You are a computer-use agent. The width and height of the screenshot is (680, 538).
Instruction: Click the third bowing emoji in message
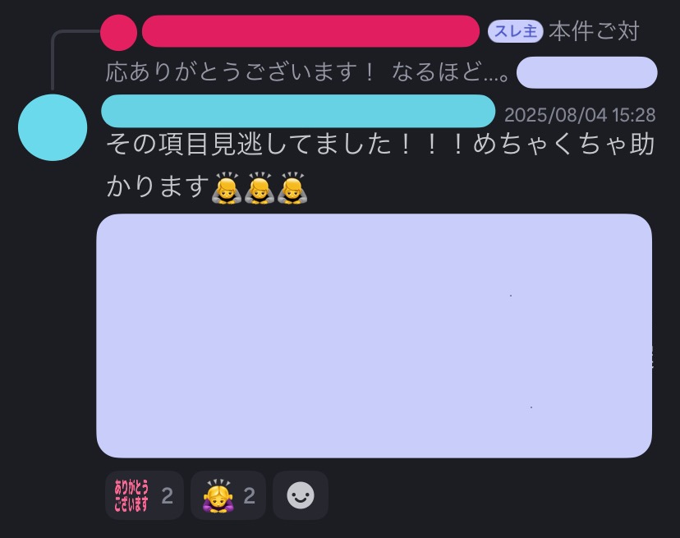pyautogui.click(x=292, y=188)
